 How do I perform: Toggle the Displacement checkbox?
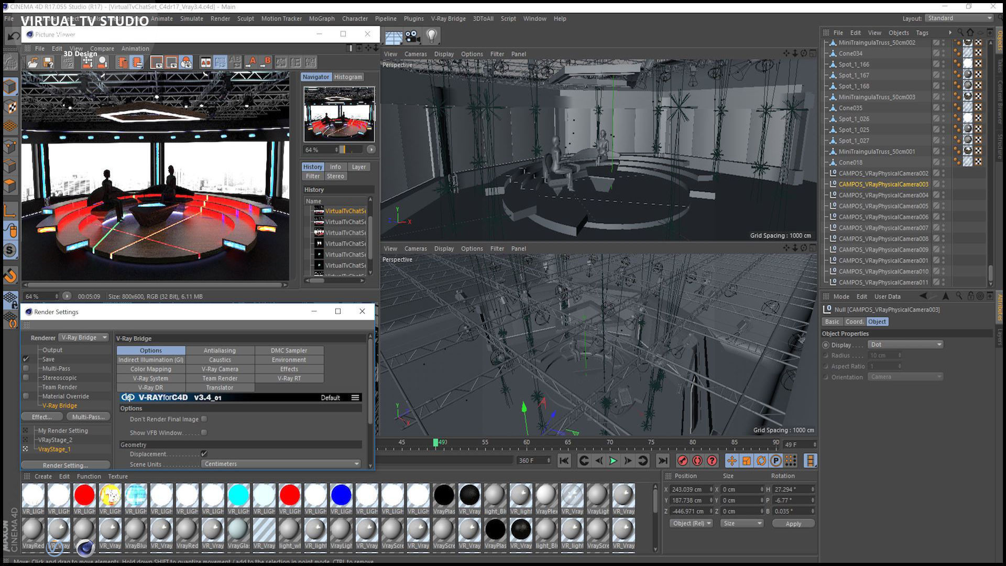coord(204,454)
